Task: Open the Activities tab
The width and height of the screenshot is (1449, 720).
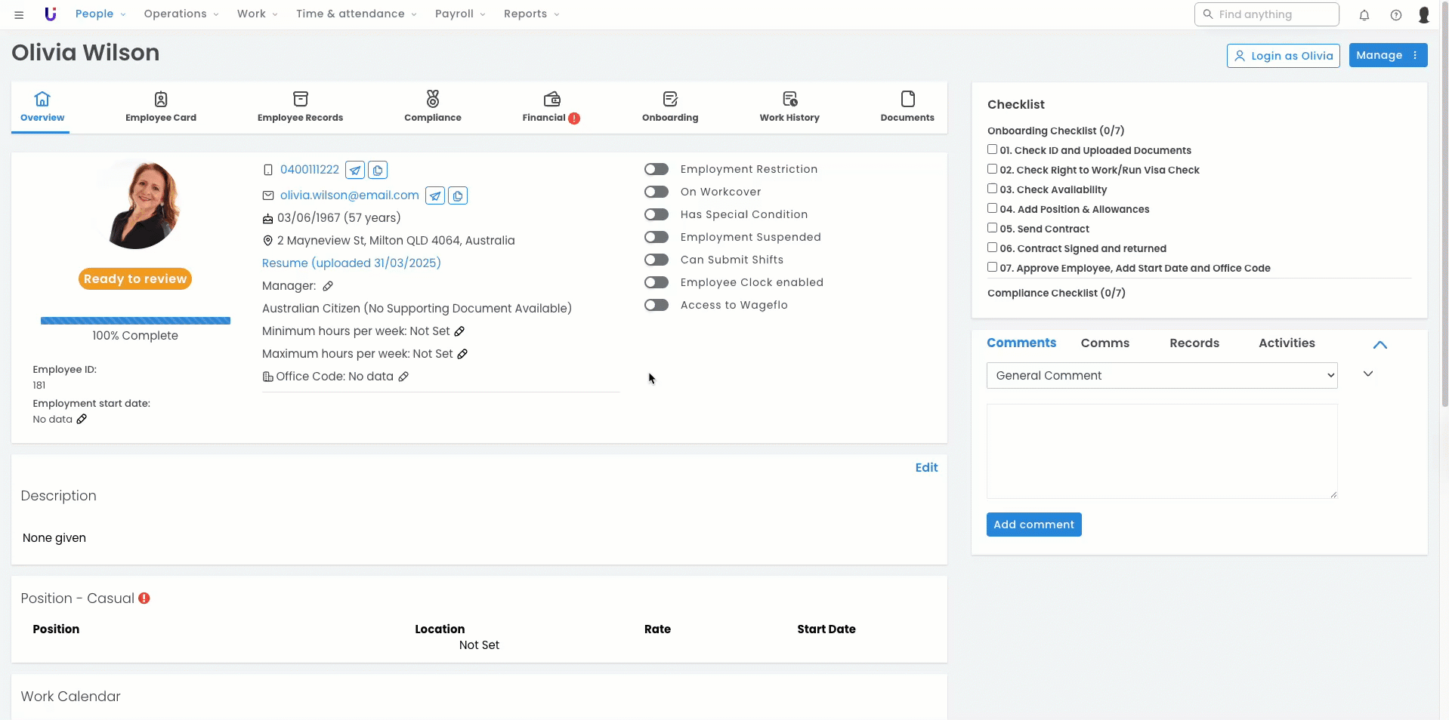Action: pyautogui.click(x=1286, y=343)
